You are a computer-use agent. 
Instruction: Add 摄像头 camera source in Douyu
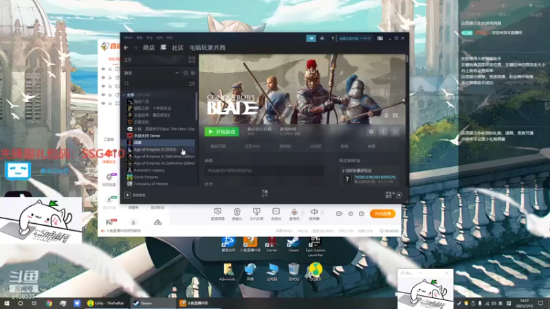click(237, 214)
